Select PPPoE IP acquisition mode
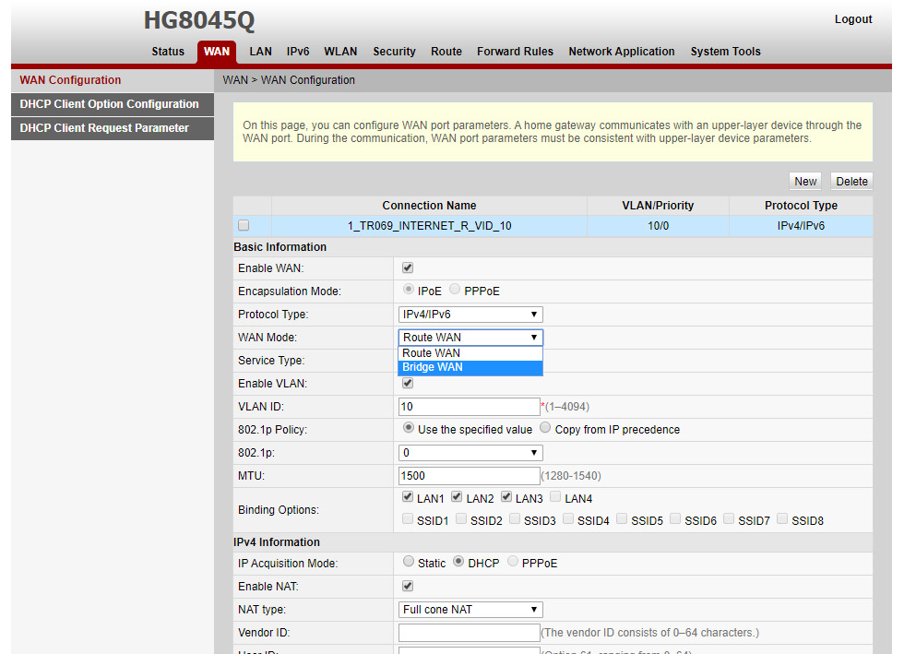The width and height of the screenshot is (904, 654). coord(513,561)
